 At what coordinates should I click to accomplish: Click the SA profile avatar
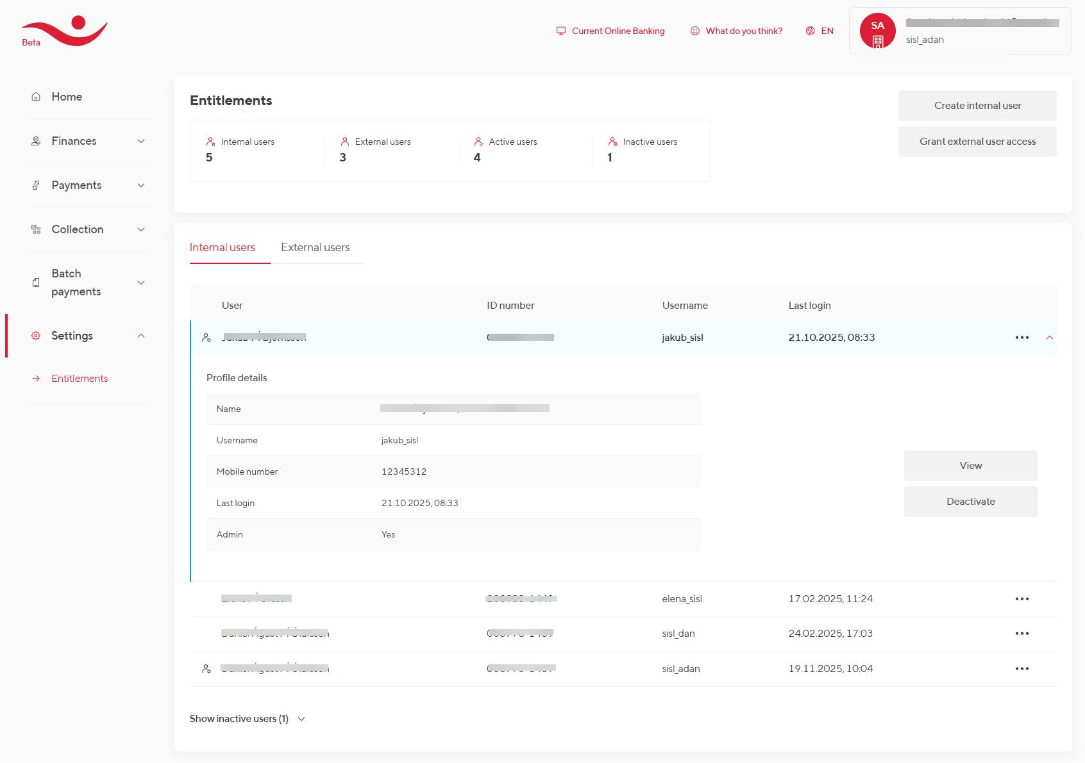[x=877, y=31]
